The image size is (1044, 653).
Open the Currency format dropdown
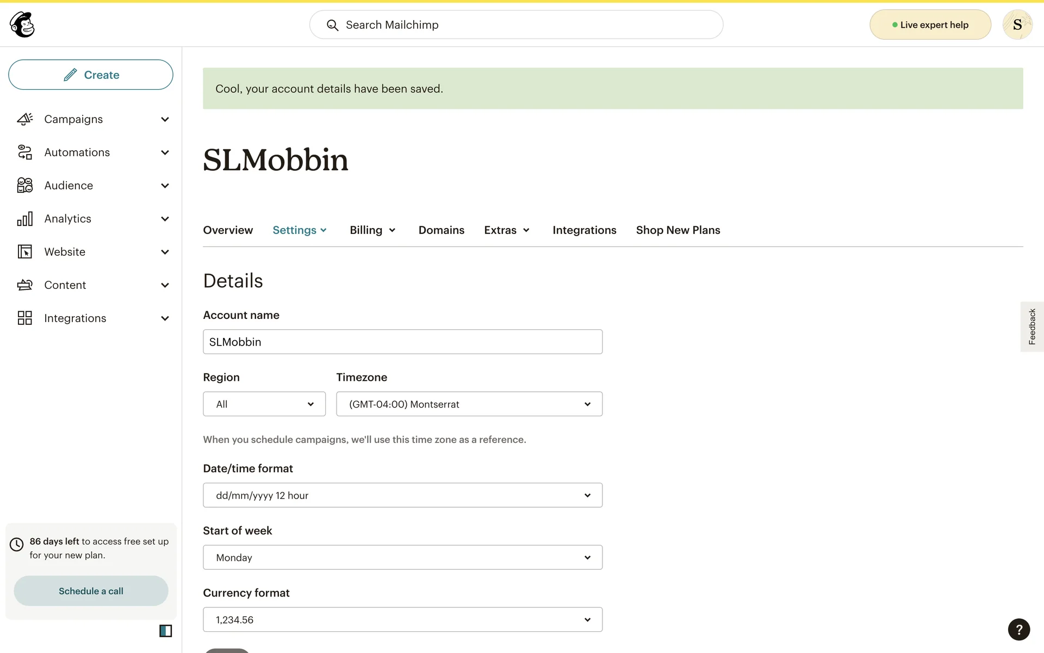[402, 620]
